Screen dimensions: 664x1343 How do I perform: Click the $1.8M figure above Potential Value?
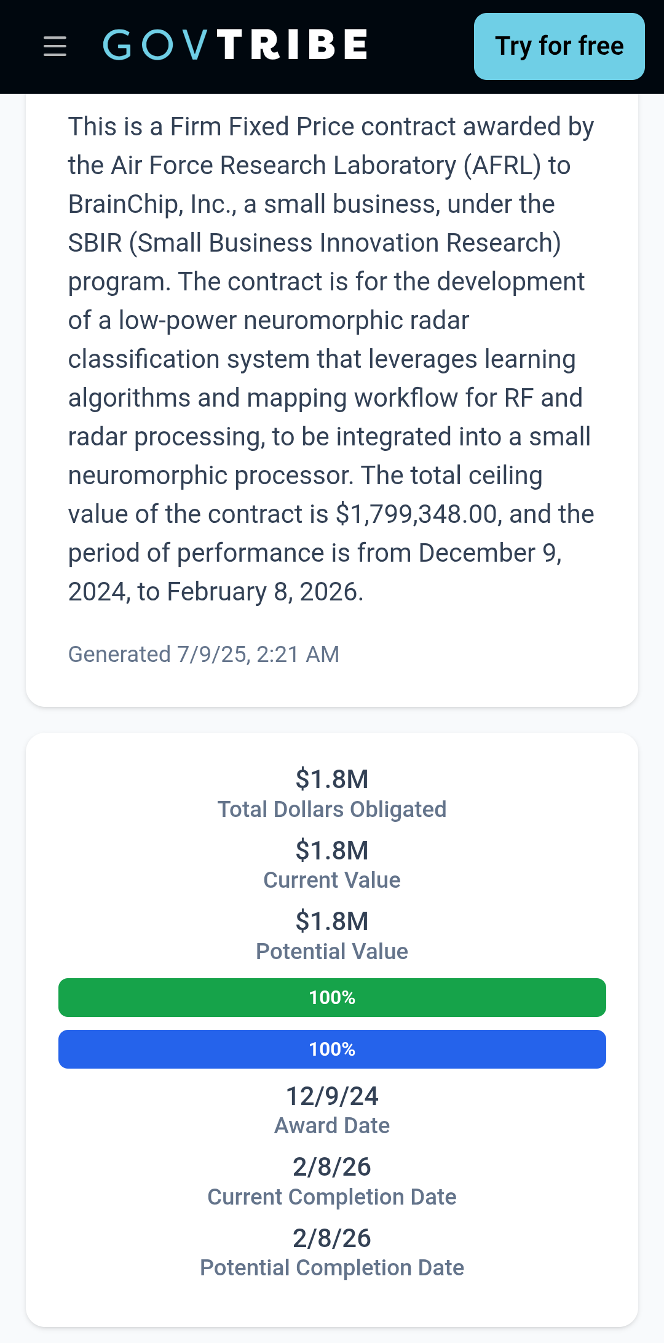332,922
